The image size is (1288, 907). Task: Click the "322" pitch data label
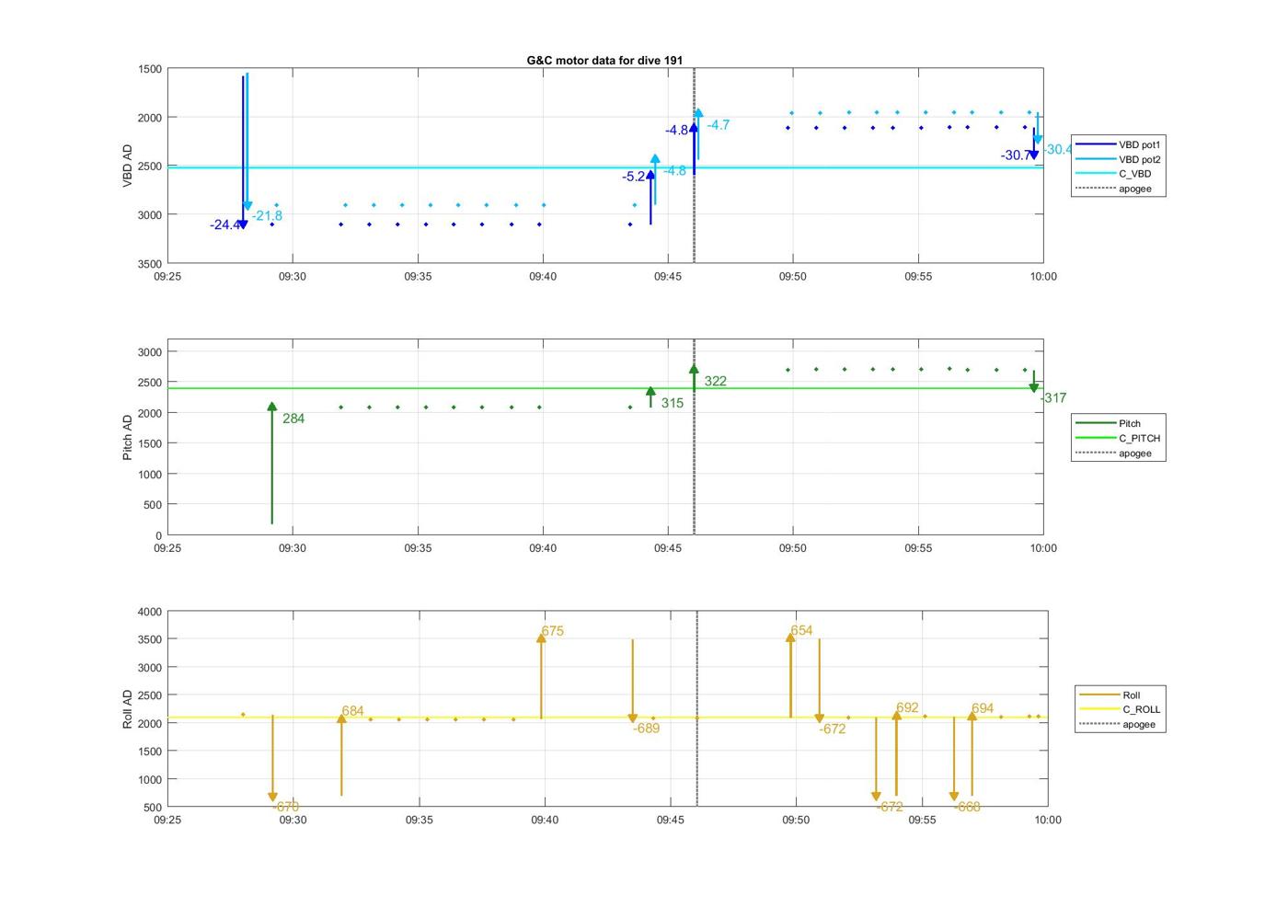tap(715, 381)
